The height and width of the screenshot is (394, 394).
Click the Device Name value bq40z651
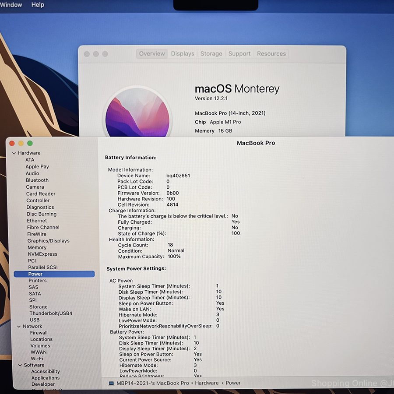(178, 176)
